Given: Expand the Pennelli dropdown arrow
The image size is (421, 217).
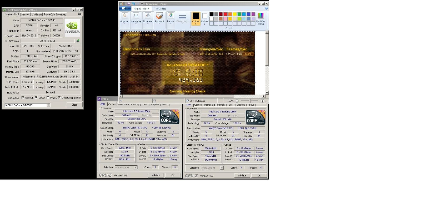Looking at the screenshot, I should click(159, 24).
